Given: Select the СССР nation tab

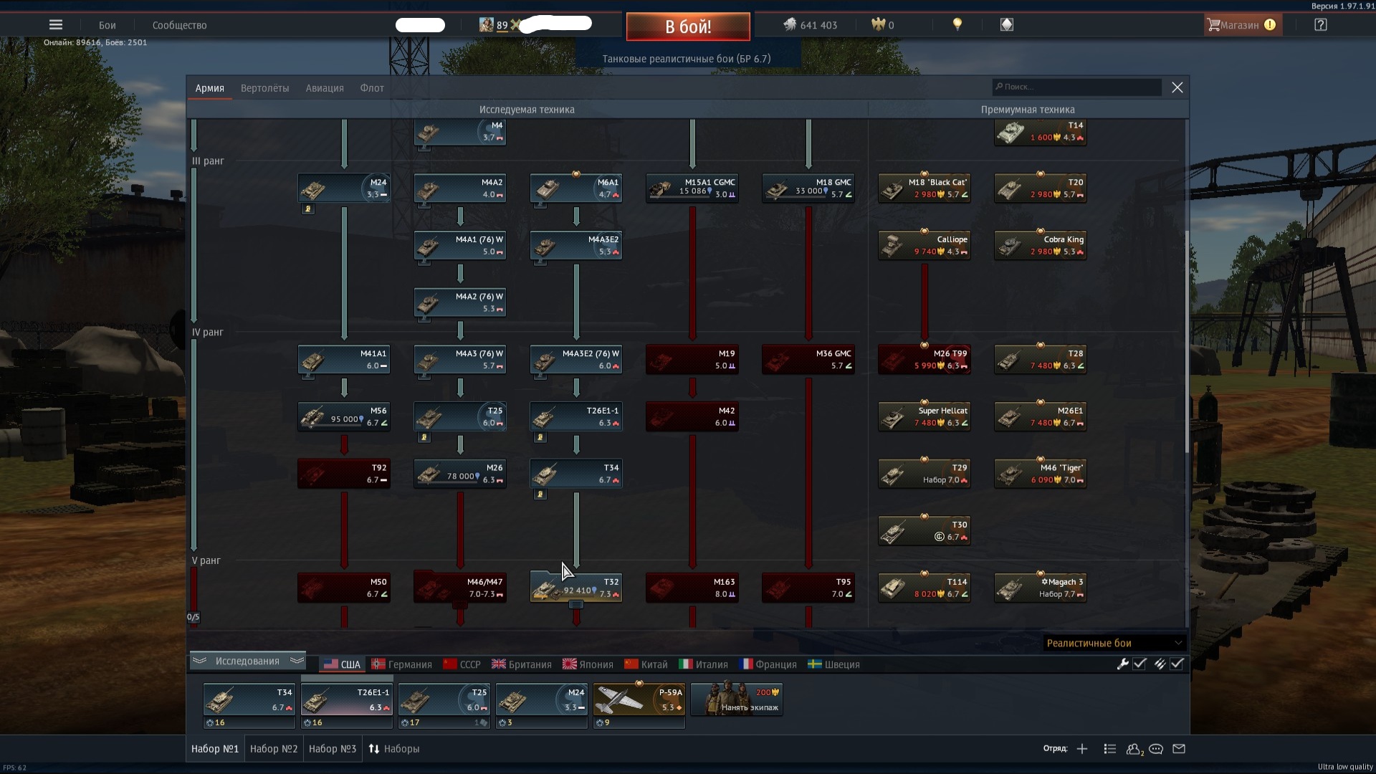Looking at the screenshot, I should (462, 664).
